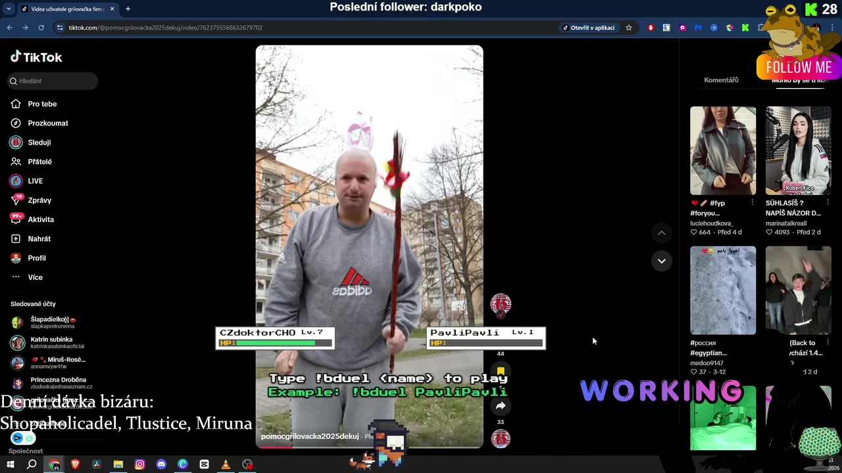
Task: Click the #egyptian hashtag caption
Action: point(708,353)
